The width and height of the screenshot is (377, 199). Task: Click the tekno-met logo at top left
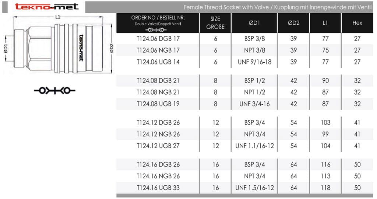click(x=47, y=6)
